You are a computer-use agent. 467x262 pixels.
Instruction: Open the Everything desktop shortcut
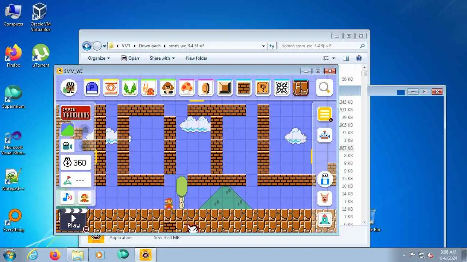(13, 221)
